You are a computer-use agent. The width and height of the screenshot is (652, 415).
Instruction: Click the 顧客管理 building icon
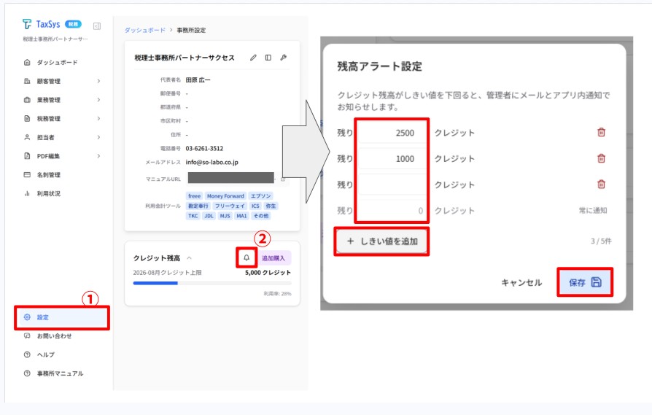[x=27, y=81]
